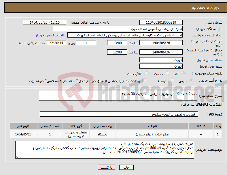Click the goods group field قطعات و تجهیزات تهویه مطبوع
This screenshot has height=175, width=227.
pyautogui.click(x=119, y=114)
